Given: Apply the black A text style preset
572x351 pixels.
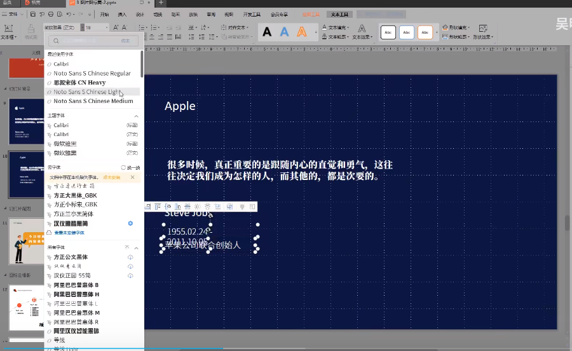Looking at the screenshot, I should (267, 32).
